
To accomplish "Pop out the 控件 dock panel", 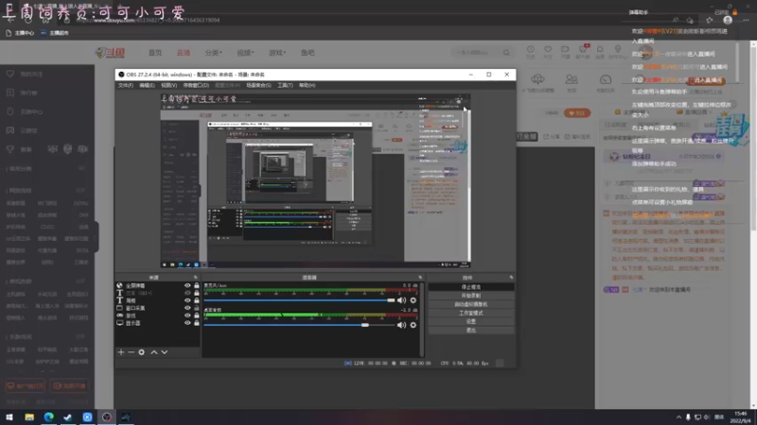I will click(x=511, y=278).
